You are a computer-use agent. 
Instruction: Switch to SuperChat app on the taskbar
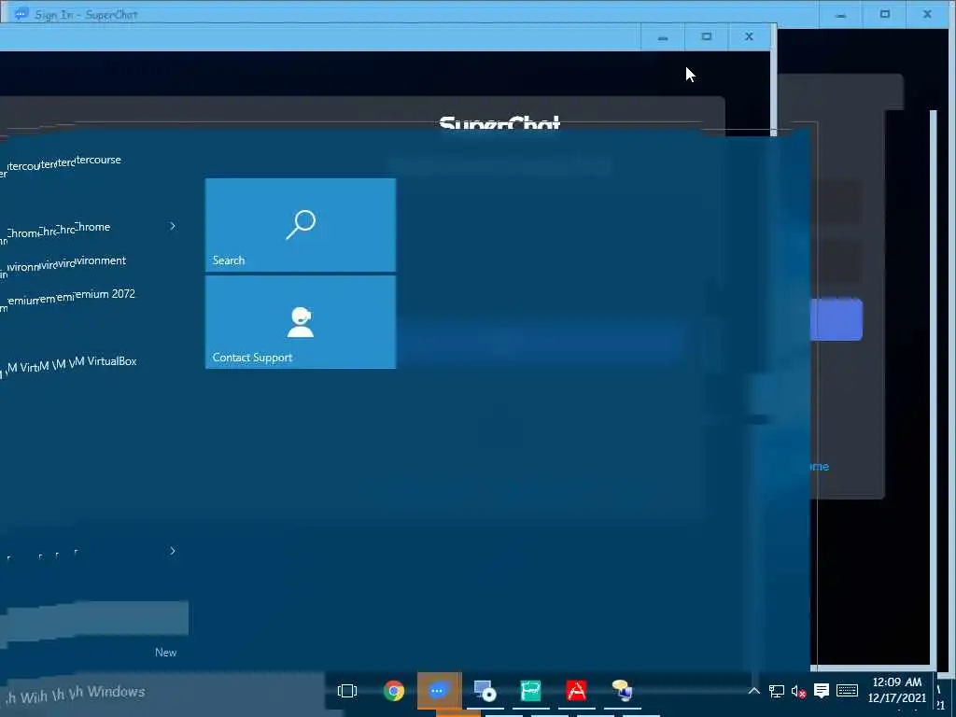point(439,691)
